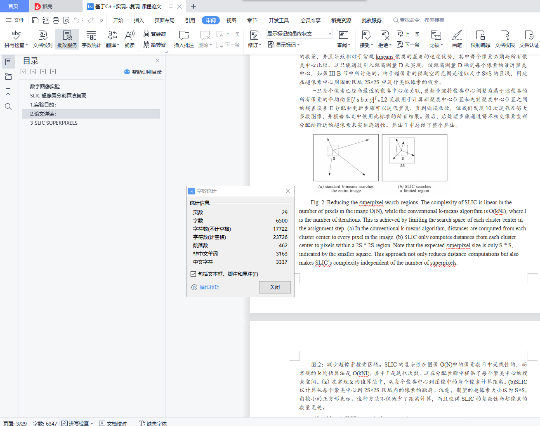Screen dimensions: 540x426
Task: Click the 翻译 translate tool
Action: (x=113, y=39)
